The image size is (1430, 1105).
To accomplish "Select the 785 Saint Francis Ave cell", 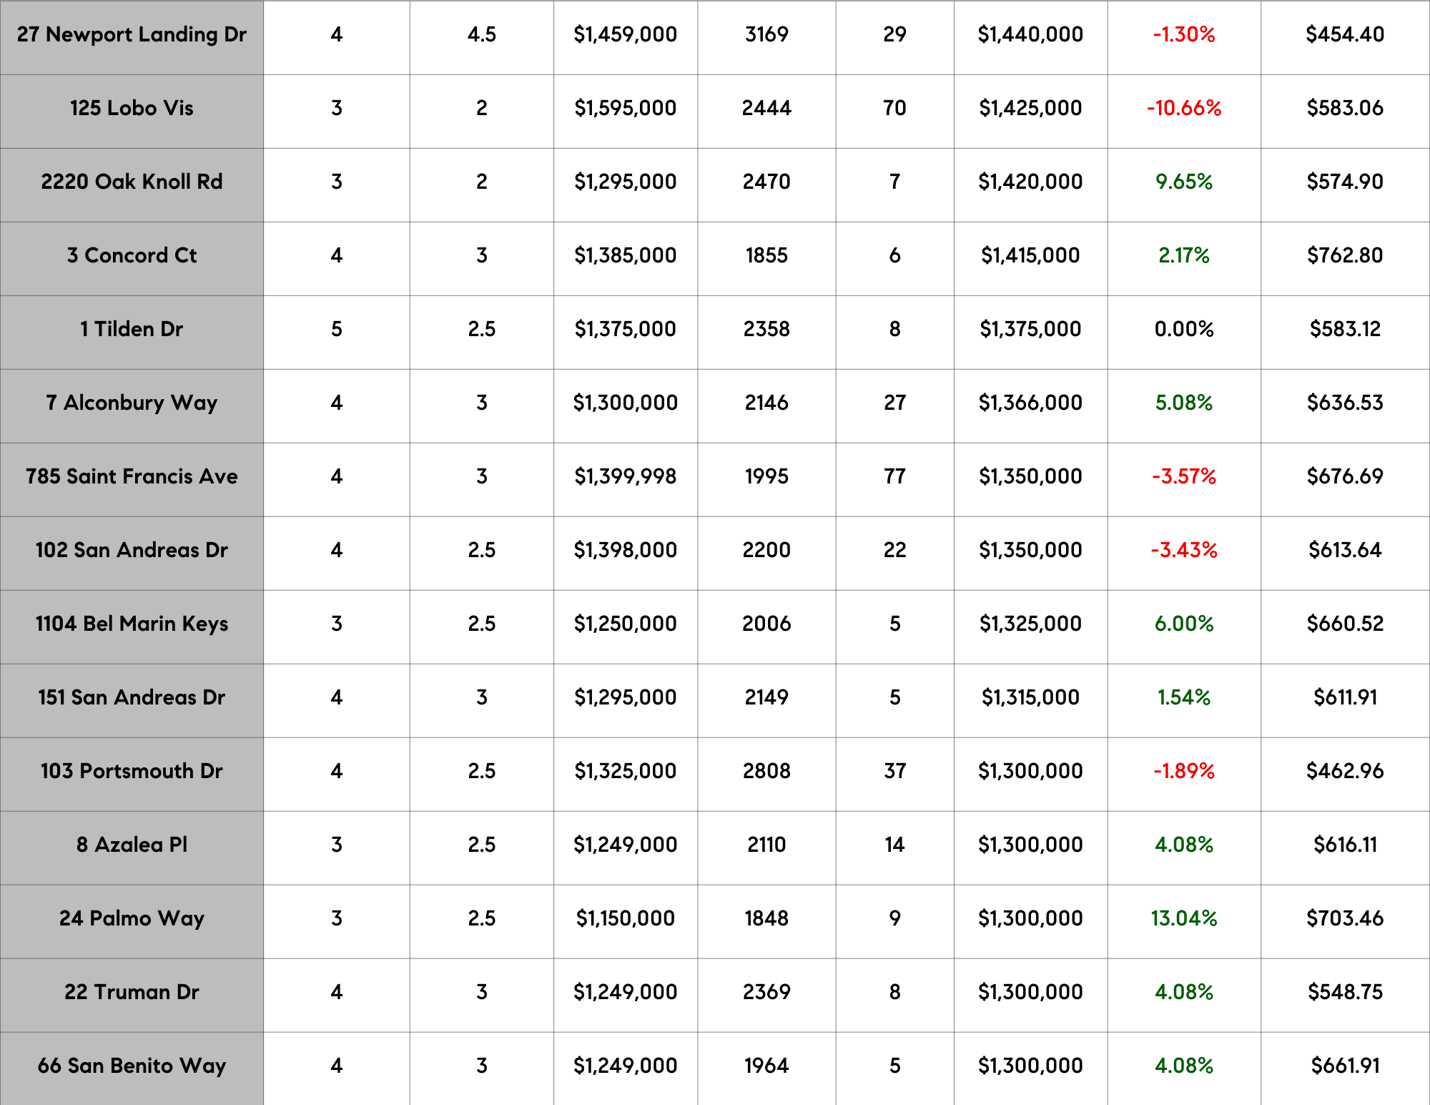I will [x=132, y=476].
